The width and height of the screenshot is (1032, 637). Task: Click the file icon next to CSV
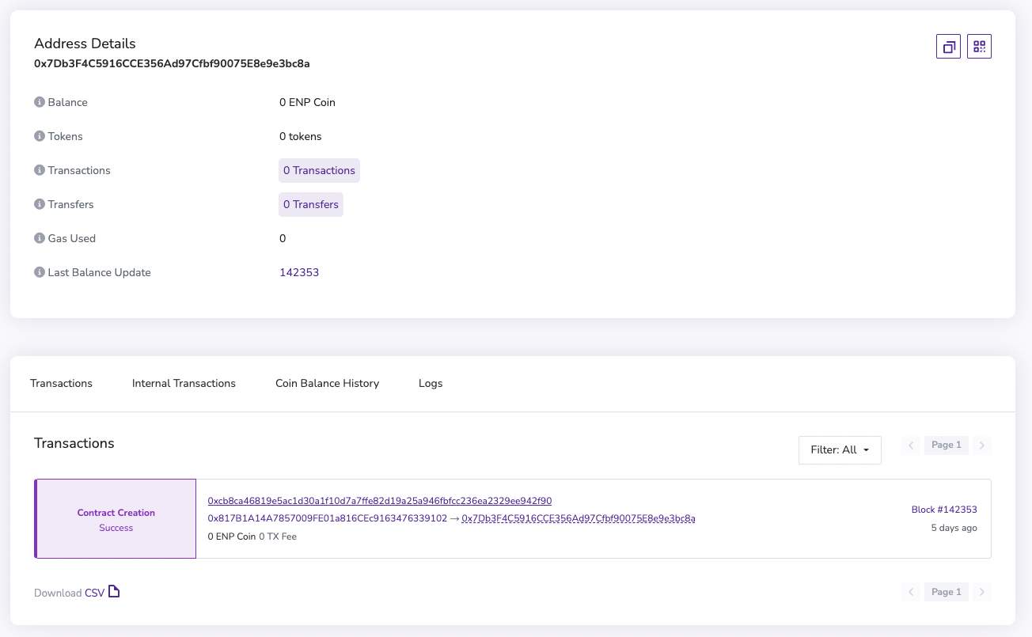pyautogui.click(x=113, y=590)
